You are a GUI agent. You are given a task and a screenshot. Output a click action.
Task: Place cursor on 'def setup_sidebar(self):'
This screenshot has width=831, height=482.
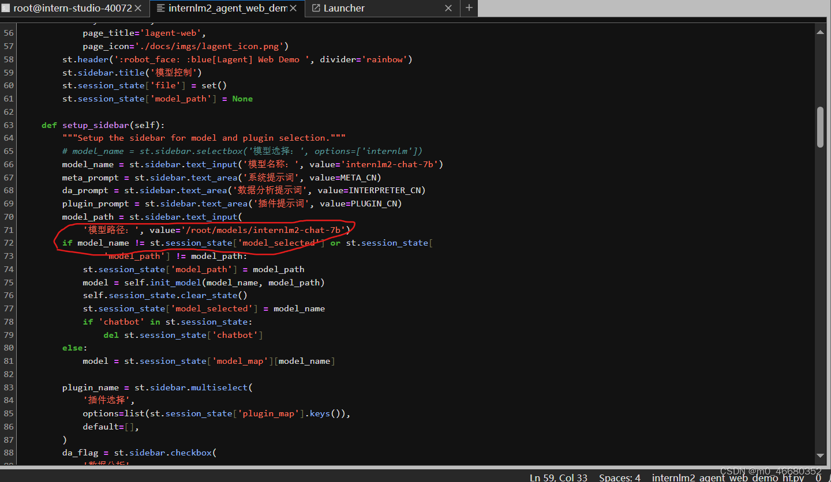point(103,125)
